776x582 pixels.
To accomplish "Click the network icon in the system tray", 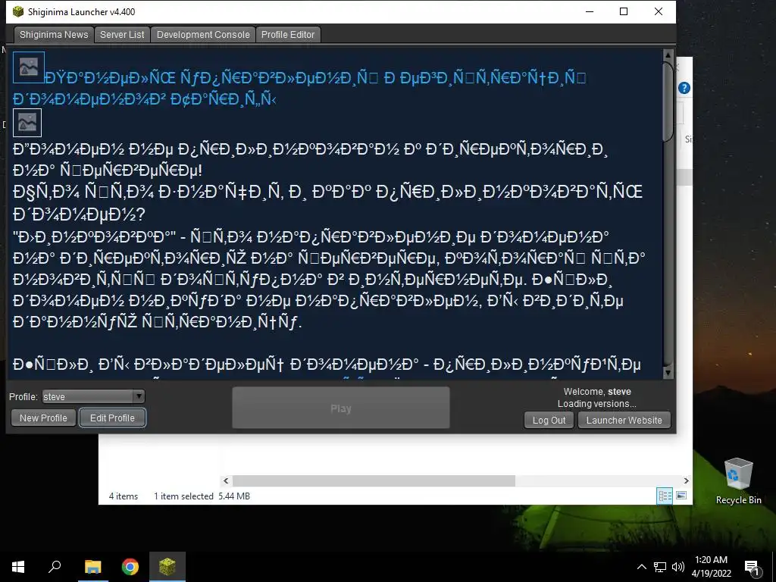I will 660,567.
